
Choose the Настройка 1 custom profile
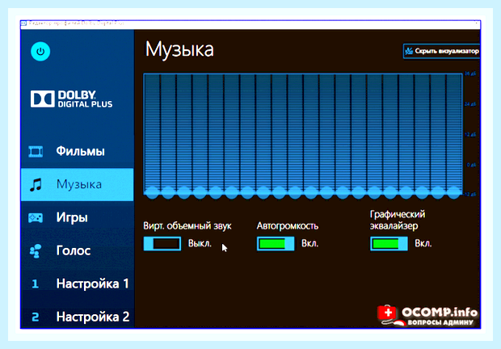[77, 284]
